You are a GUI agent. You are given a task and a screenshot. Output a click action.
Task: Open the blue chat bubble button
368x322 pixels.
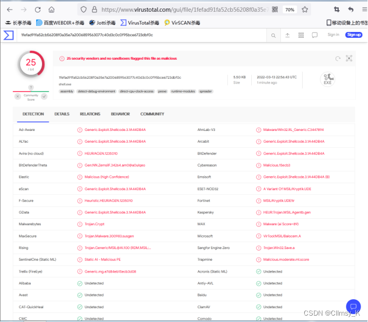point(353,307)
